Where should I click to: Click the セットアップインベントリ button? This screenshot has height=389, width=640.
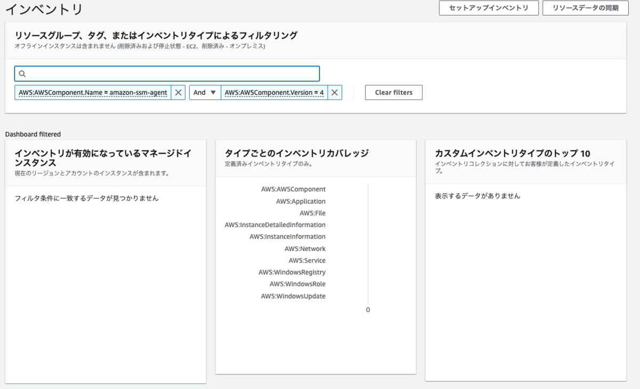click(x=489, y=8)
